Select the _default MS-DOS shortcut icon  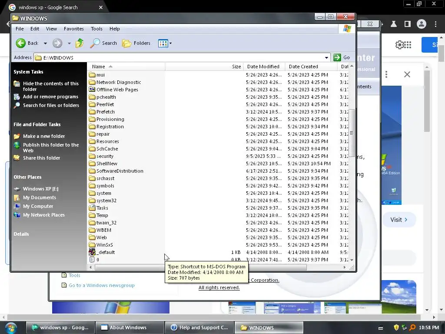point(92,252)
